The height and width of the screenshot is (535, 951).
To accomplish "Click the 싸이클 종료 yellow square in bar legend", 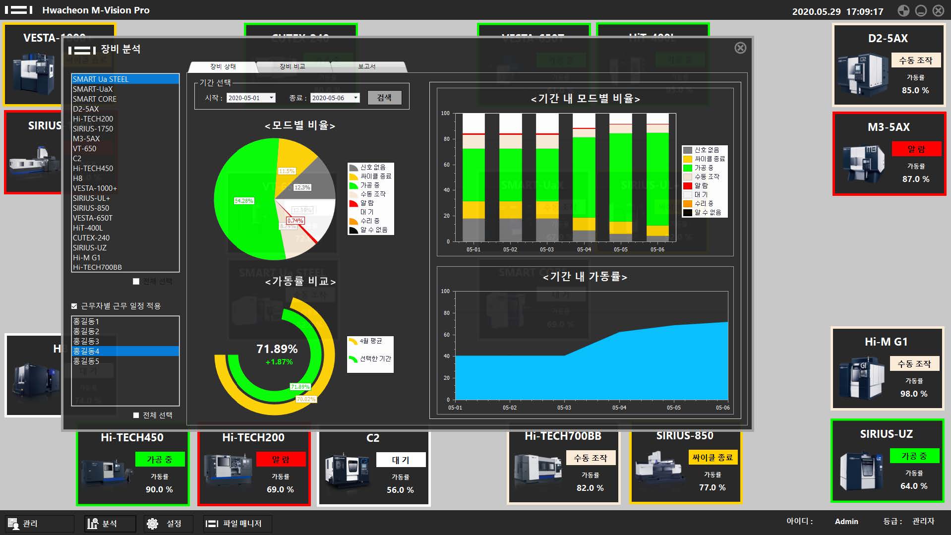I will tap(687, 159).
